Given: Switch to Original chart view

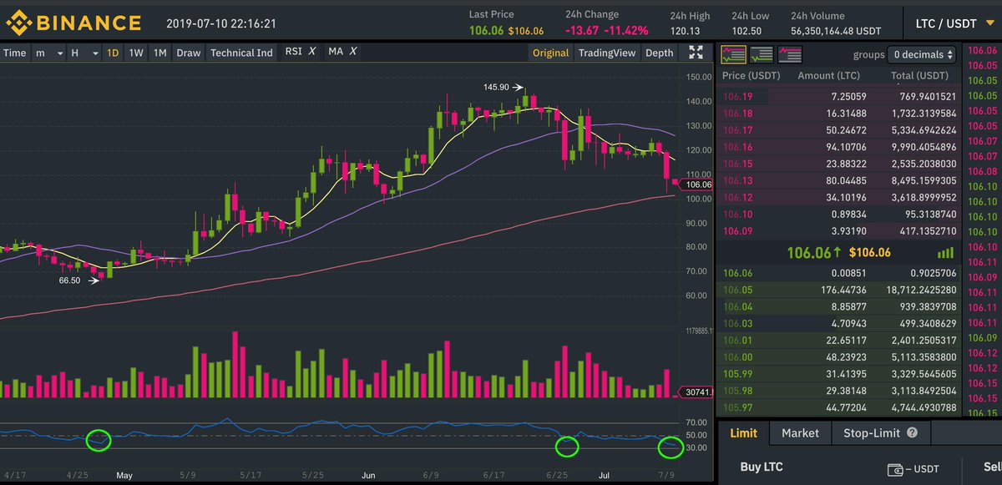Looking at the screenshot, I should (x=551, y=53).
